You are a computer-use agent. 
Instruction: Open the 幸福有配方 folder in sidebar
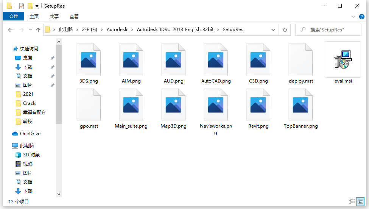click(x=34, y=112)
